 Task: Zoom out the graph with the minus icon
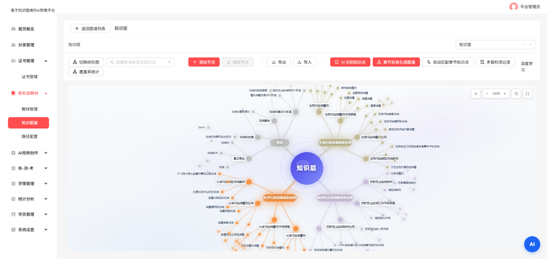point(488,94)
